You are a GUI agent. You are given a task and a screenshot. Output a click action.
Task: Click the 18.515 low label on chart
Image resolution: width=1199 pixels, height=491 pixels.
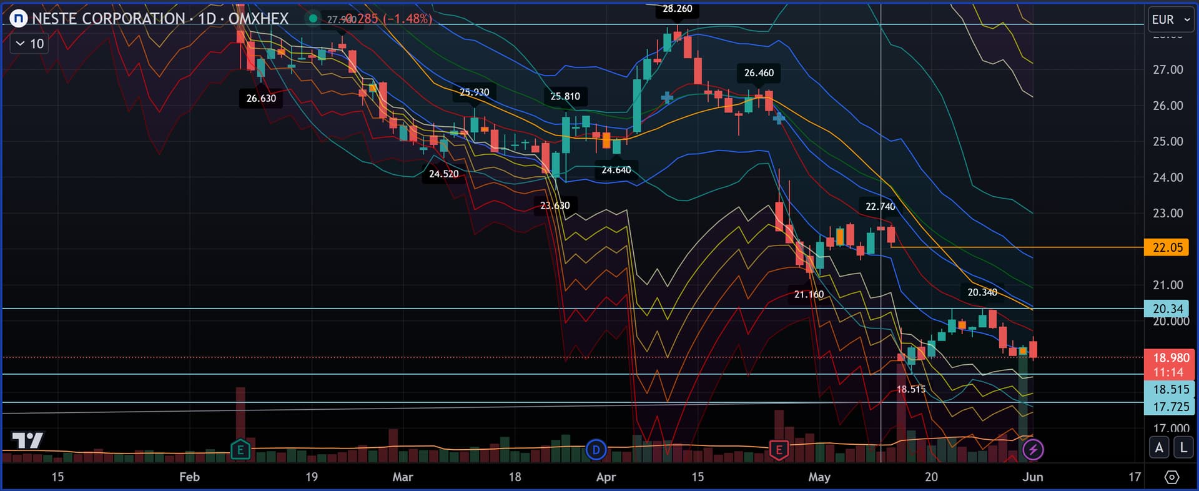tap(911, 389)
